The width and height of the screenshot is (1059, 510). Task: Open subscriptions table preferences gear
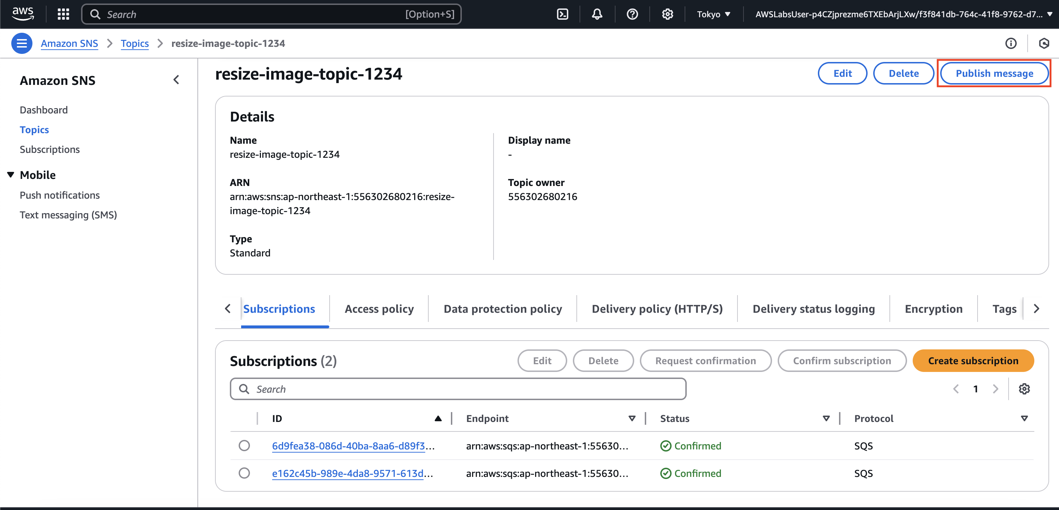(x=1024, y=388)
